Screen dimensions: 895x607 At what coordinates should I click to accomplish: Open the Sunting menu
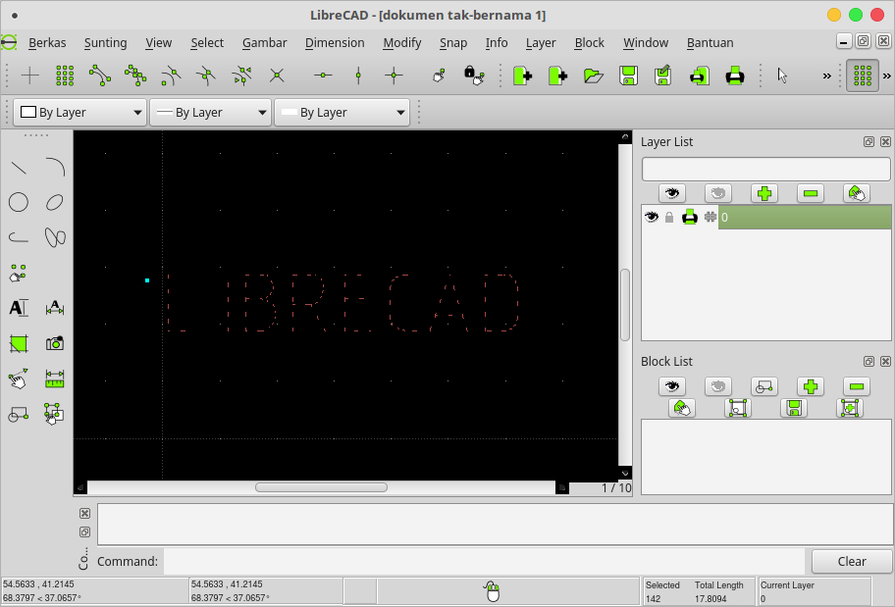(106, 43)
